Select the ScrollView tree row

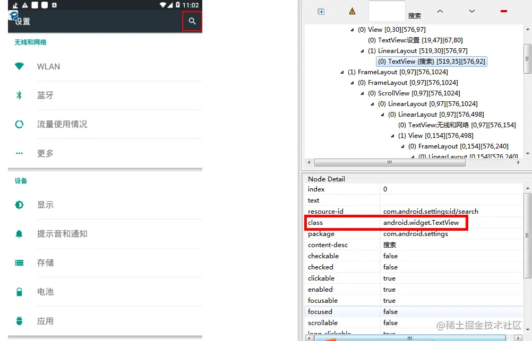[414, 93]
